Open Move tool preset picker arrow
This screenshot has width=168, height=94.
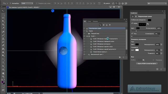coord(7,3)
